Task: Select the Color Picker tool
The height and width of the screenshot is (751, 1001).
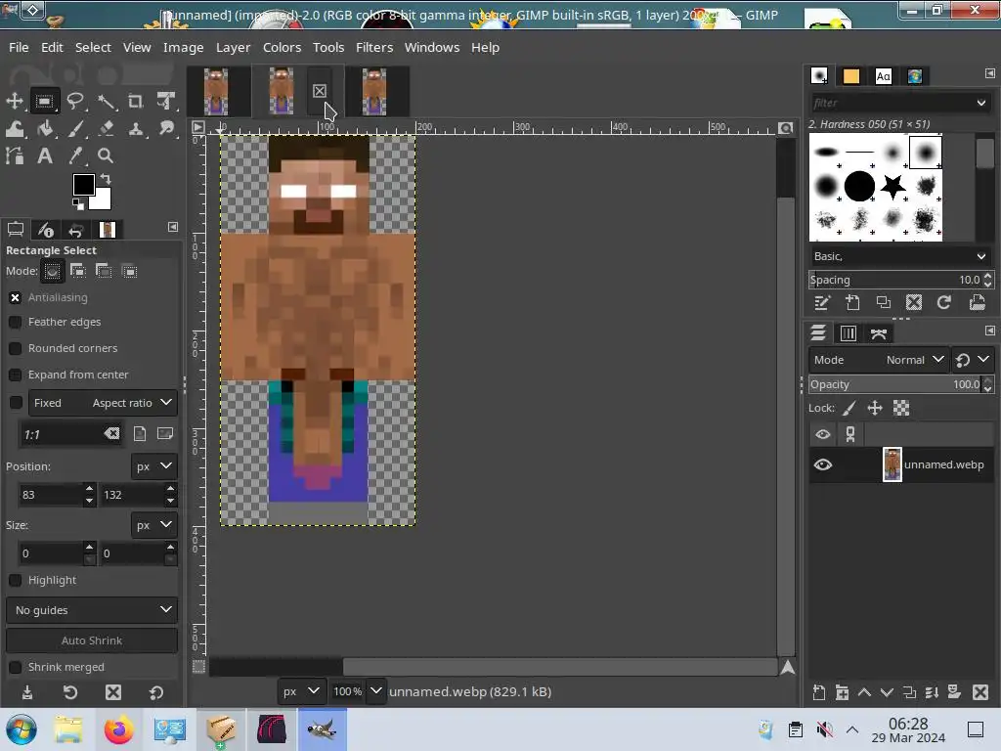Action: [75, 155]
